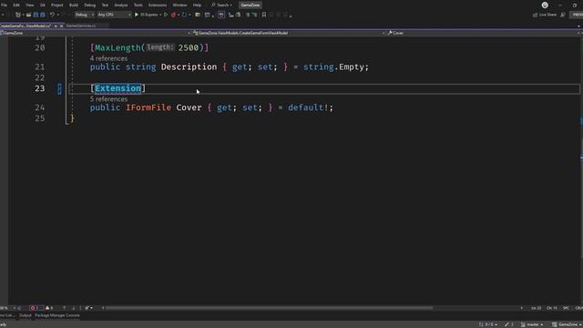Click the toolbar icon after the refresh dropdown

tap(198, 15)
